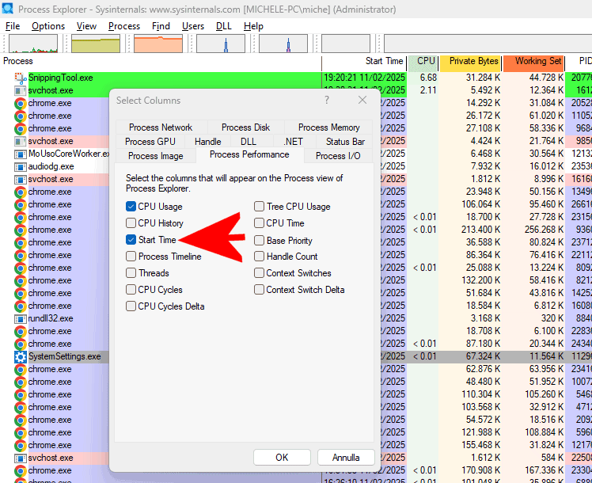Check the CPU Cycles Delta option
The height and width of the screenshot is (483, 592).
[131, 306]
